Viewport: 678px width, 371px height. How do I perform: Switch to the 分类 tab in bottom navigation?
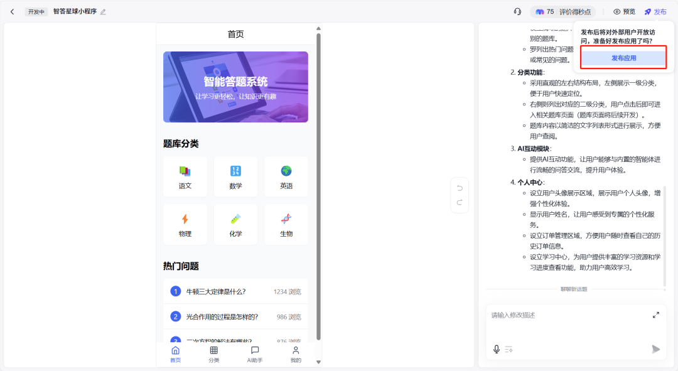click(x=213, y=353)
